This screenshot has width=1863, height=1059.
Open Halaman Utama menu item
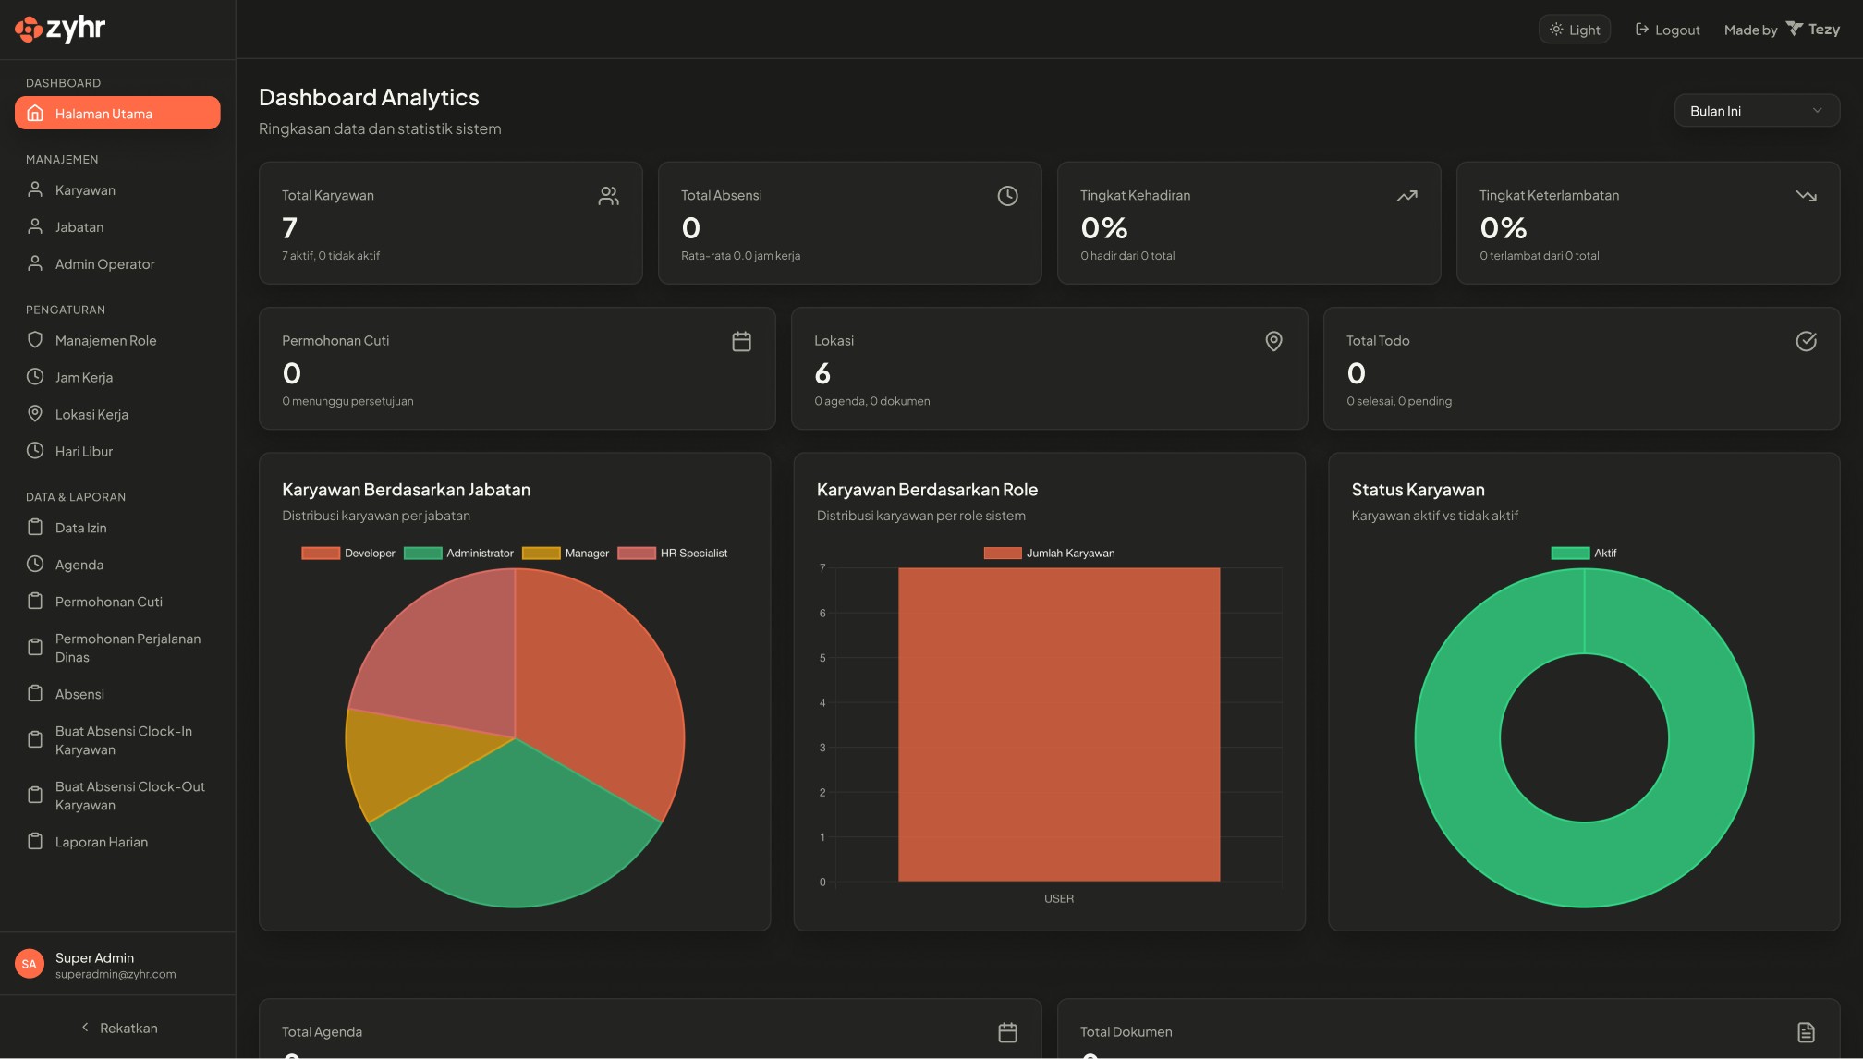[x=103, y=113]
